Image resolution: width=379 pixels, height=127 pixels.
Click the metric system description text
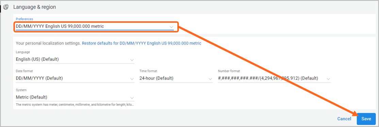tap(75, 105)
